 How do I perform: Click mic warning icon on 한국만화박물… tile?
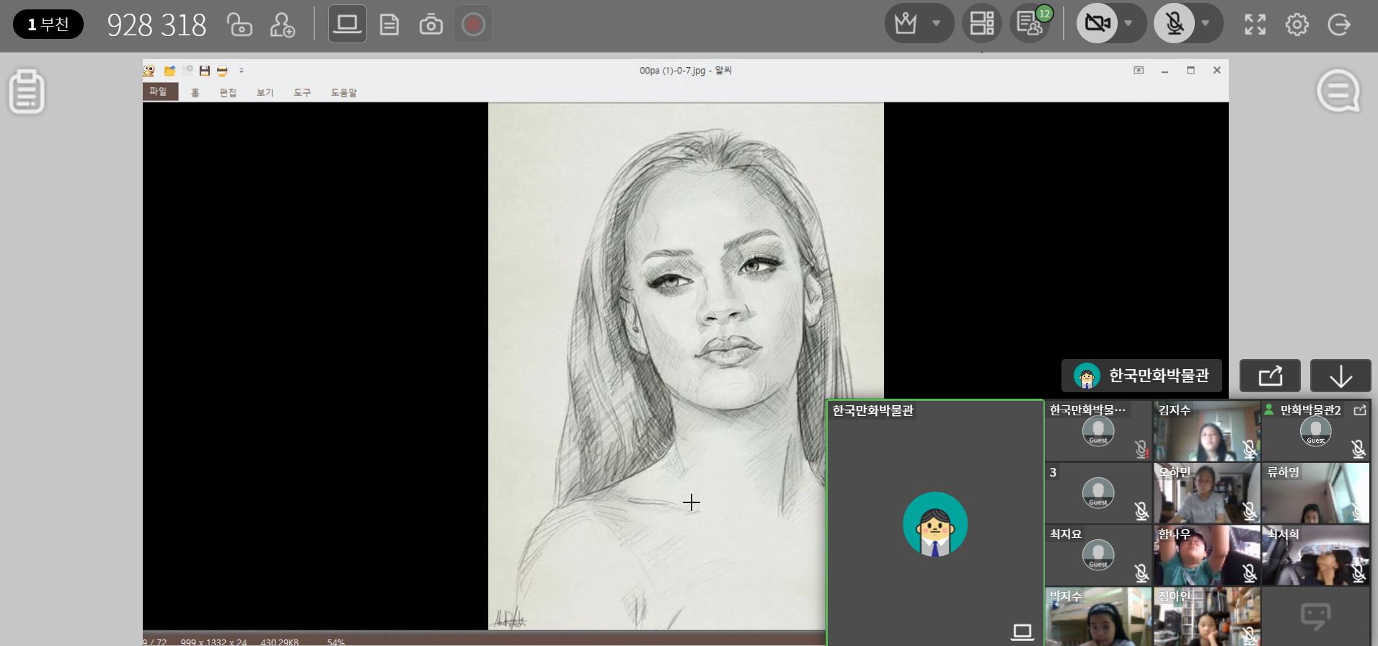1141,449
